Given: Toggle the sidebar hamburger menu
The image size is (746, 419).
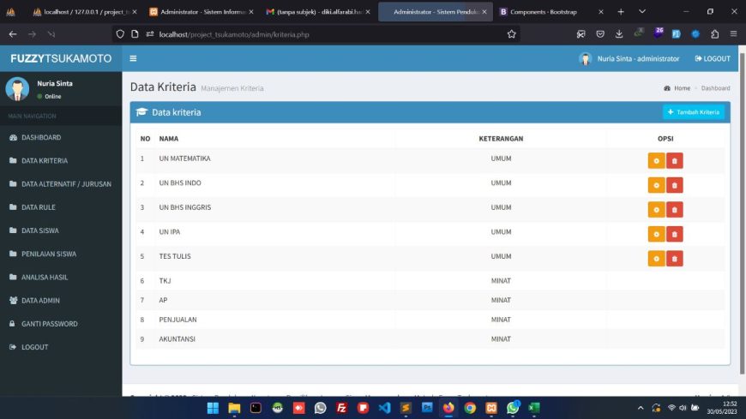Looking at the screenshot, I should click(x=133, y=58).
